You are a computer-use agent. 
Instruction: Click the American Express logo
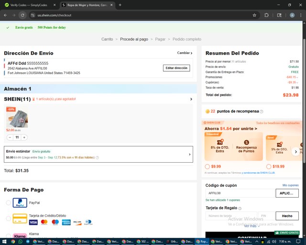pos(66,223)
